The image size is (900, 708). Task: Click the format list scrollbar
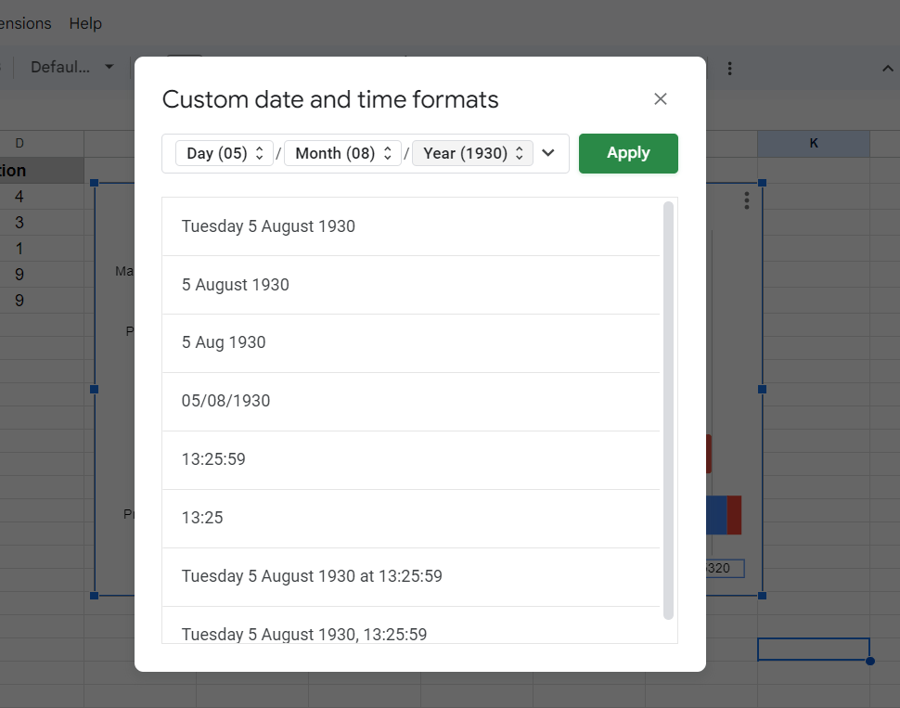[x=668, y=410]
